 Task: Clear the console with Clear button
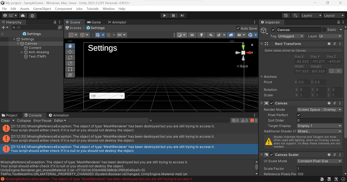pos(5,121)
